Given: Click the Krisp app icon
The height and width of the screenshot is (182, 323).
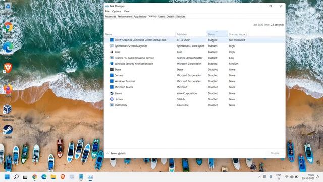Looking at the screenshot, I should point(112,52).
